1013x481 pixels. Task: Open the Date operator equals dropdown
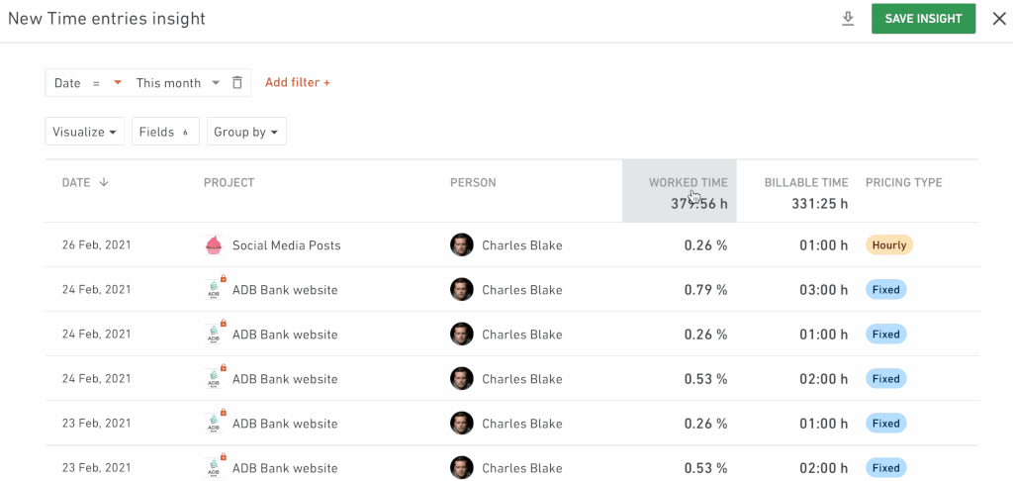[107, 83]
